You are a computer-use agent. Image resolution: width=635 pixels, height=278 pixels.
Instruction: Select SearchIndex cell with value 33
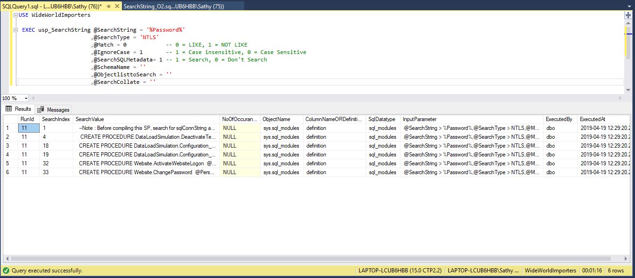pyautogui.click(x=56, y=172)
